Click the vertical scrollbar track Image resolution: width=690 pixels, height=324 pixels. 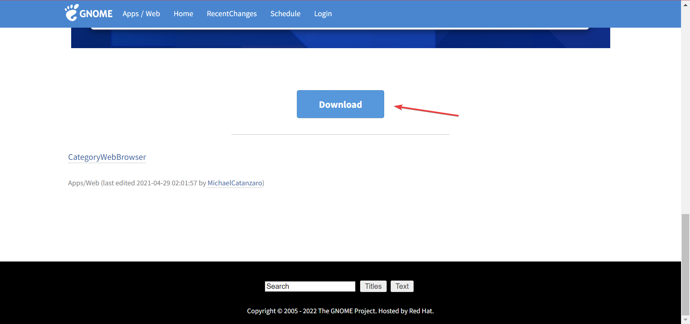[685, 144]
